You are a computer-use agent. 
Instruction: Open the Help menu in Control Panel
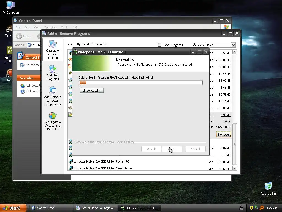click(x=75, y=27)
